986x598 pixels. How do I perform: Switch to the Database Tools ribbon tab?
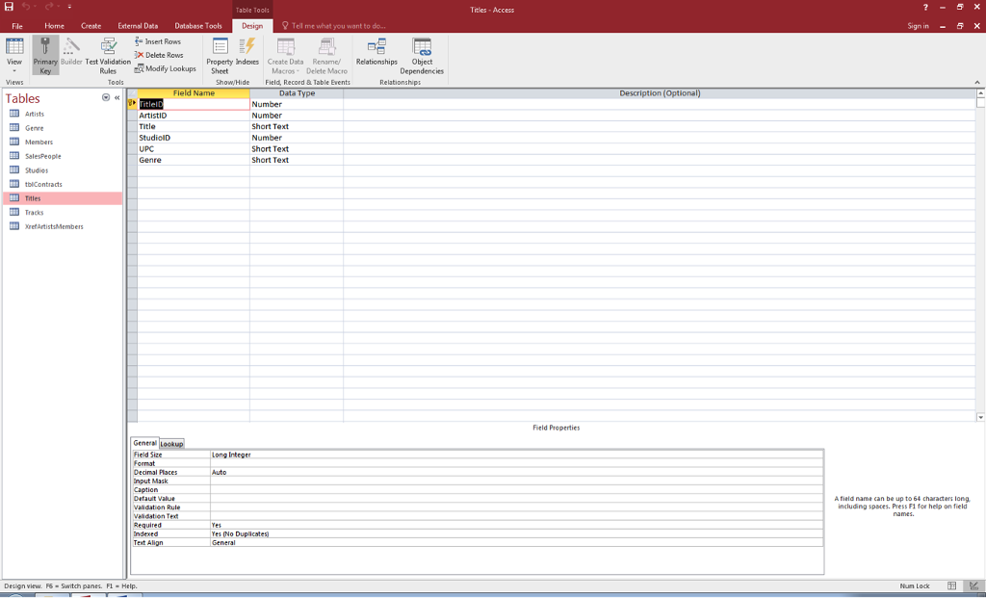coord(198,26)
